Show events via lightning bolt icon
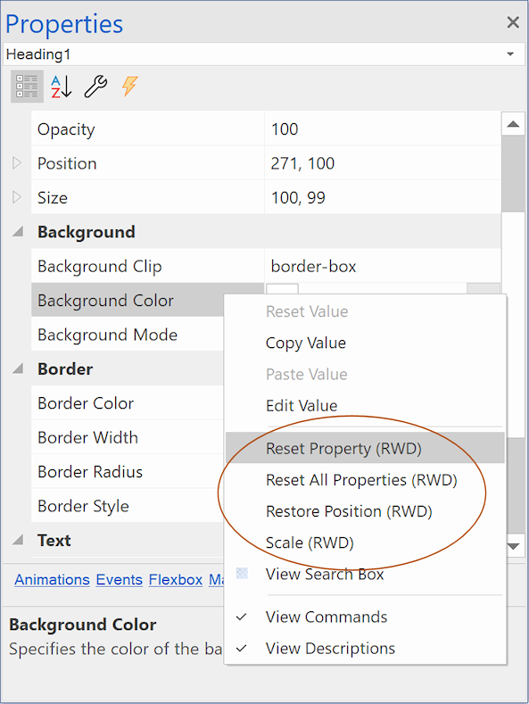This screenshot has width=529, height=704. (x=129, y=87)
